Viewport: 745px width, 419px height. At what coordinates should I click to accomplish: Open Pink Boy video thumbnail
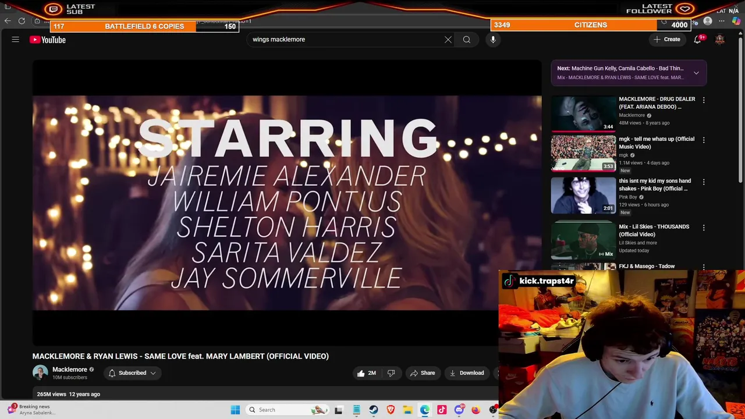click(583, 196)
